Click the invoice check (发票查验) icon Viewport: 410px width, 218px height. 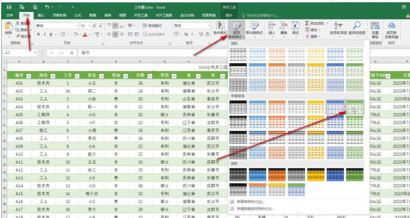click(375, 26)
